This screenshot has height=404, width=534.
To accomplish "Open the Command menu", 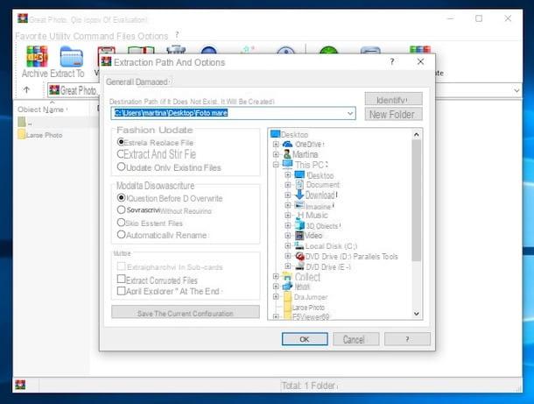I will [94, 36].
